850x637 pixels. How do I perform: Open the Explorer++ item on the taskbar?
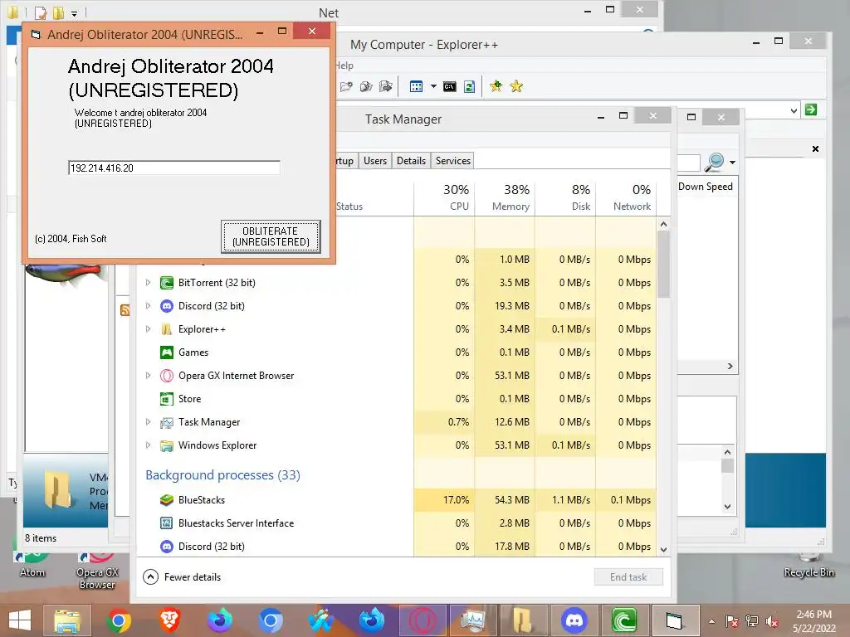tap(523, 620)
